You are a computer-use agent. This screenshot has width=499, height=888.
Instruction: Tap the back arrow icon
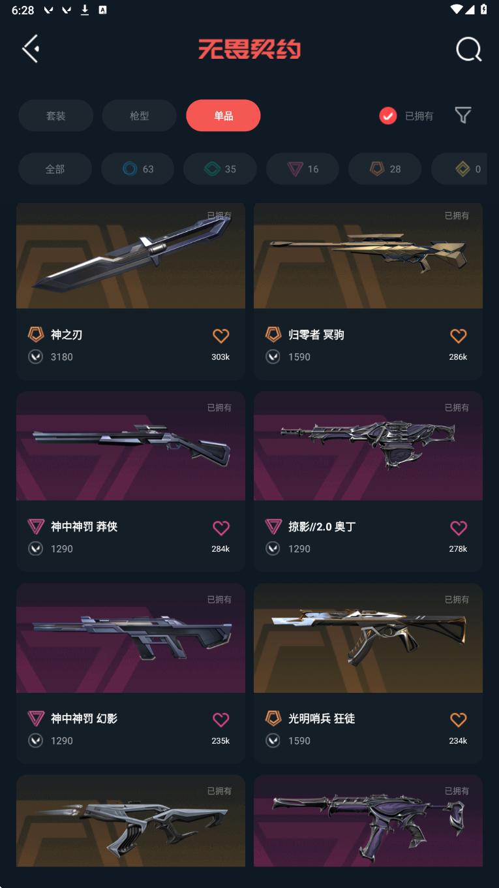click(x=31, y=49)
